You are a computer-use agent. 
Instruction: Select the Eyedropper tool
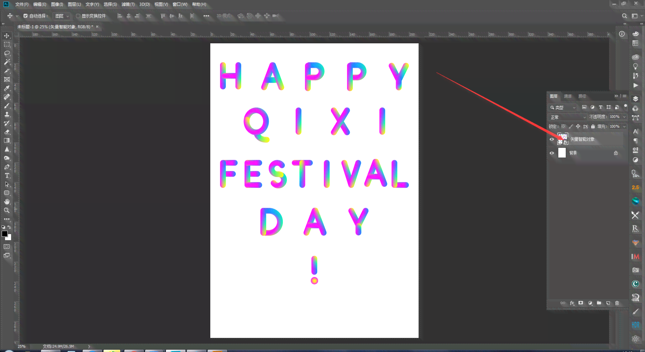(x=7, y=88)
